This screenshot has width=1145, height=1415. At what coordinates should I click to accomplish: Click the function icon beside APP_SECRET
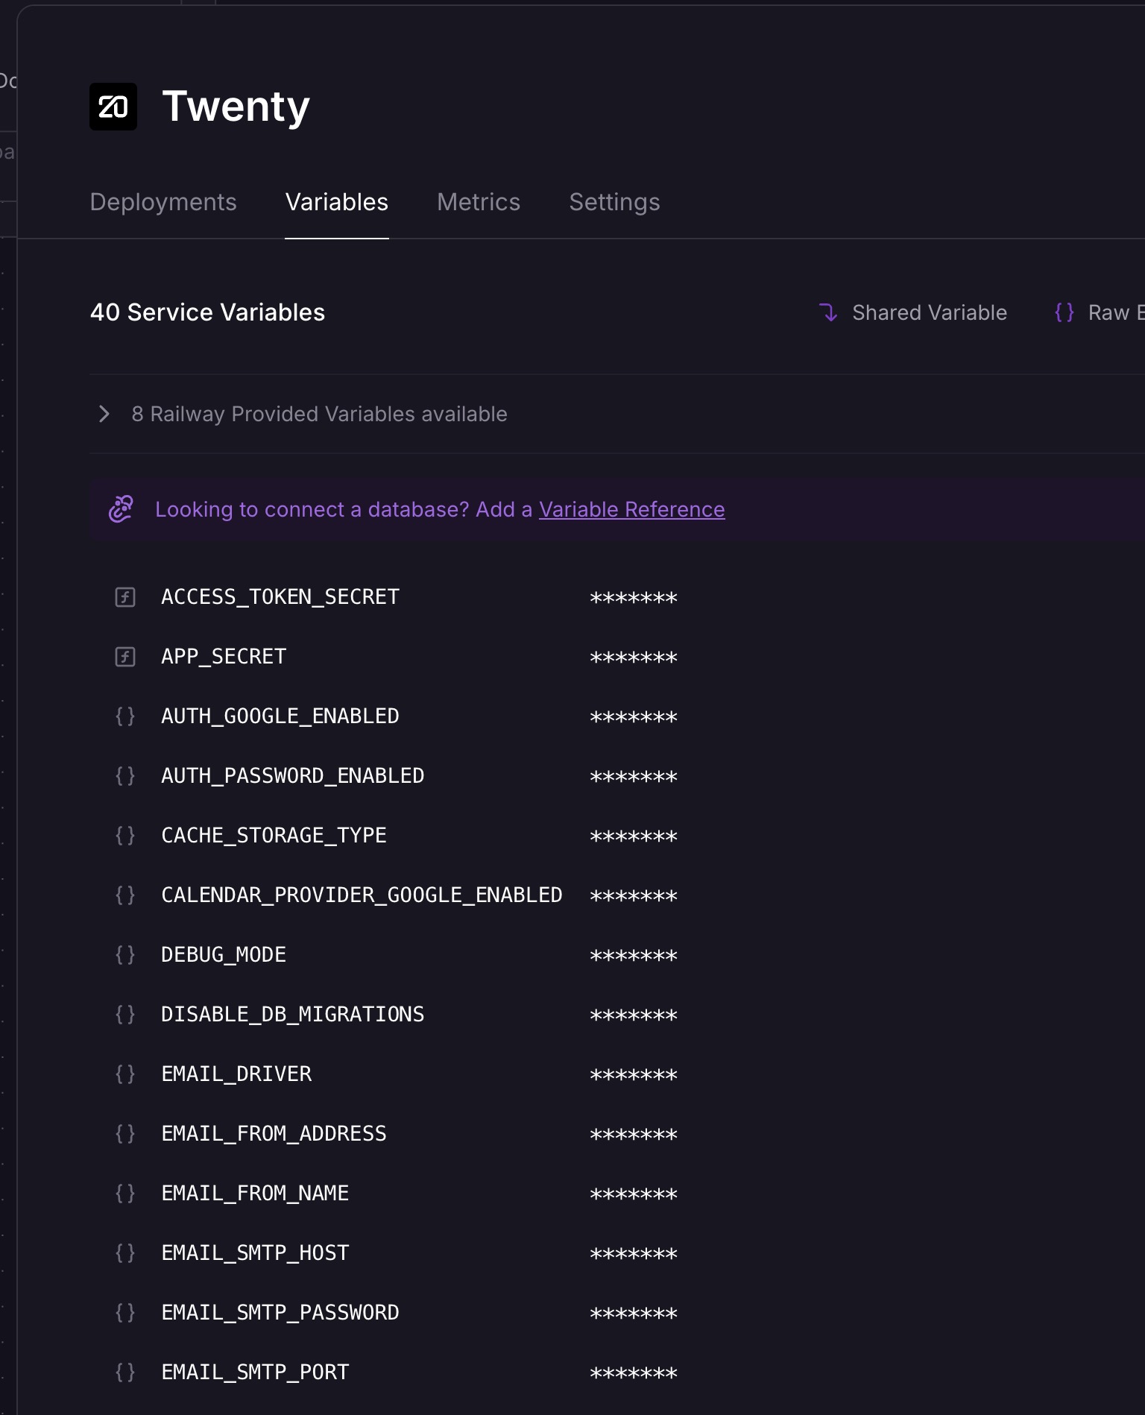coord(125,657)
